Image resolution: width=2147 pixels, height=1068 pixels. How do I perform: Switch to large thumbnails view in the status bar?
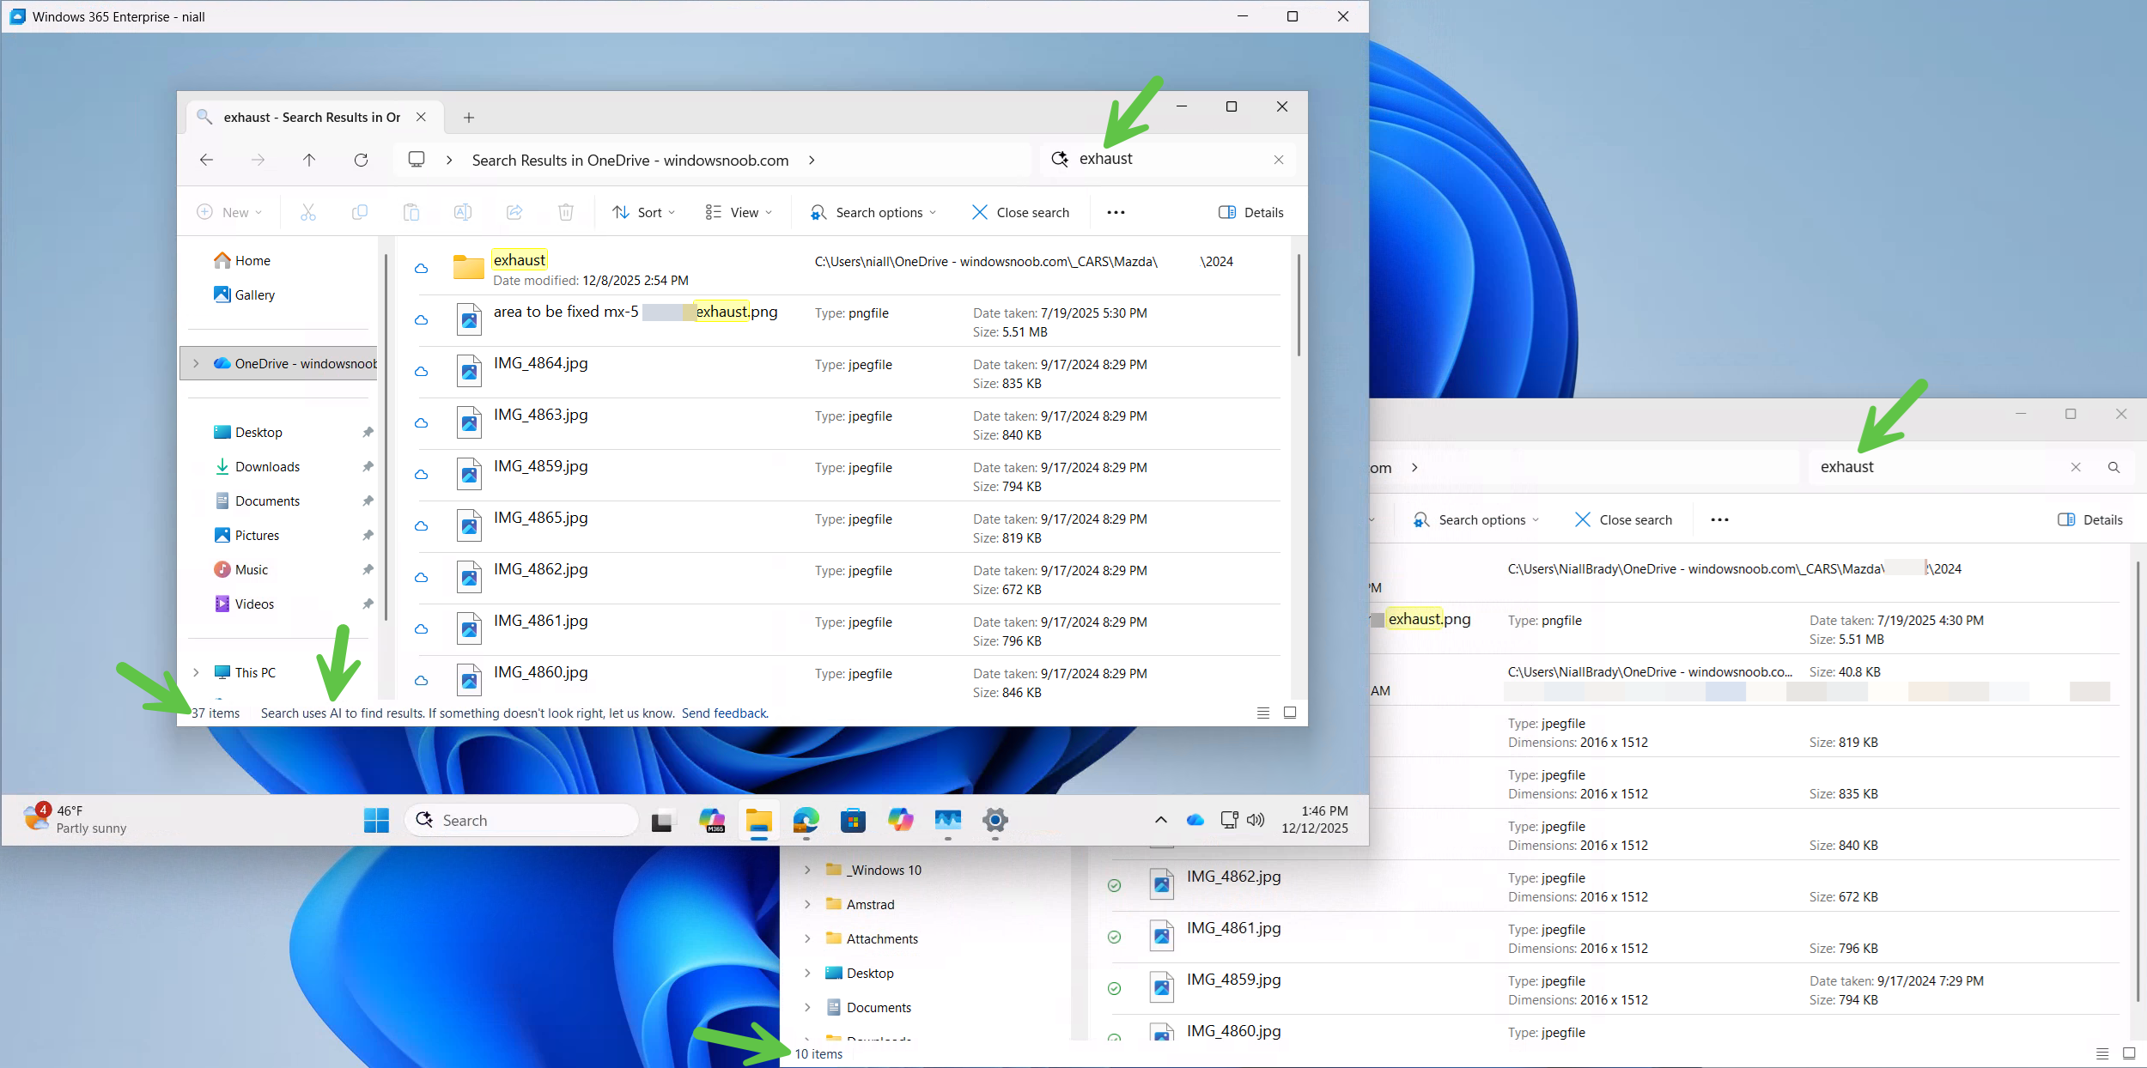click(1289, 713)
